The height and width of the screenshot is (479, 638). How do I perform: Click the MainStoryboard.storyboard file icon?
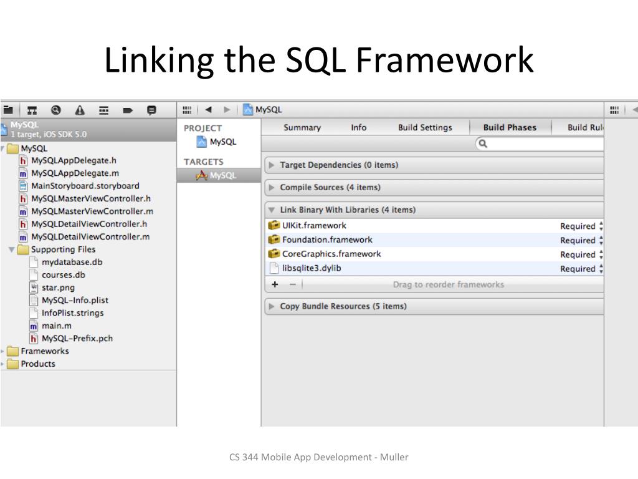[x=23, y=186]
